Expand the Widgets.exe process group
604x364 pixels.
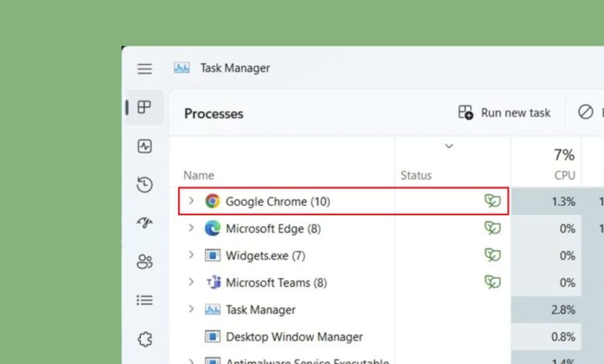191,256
